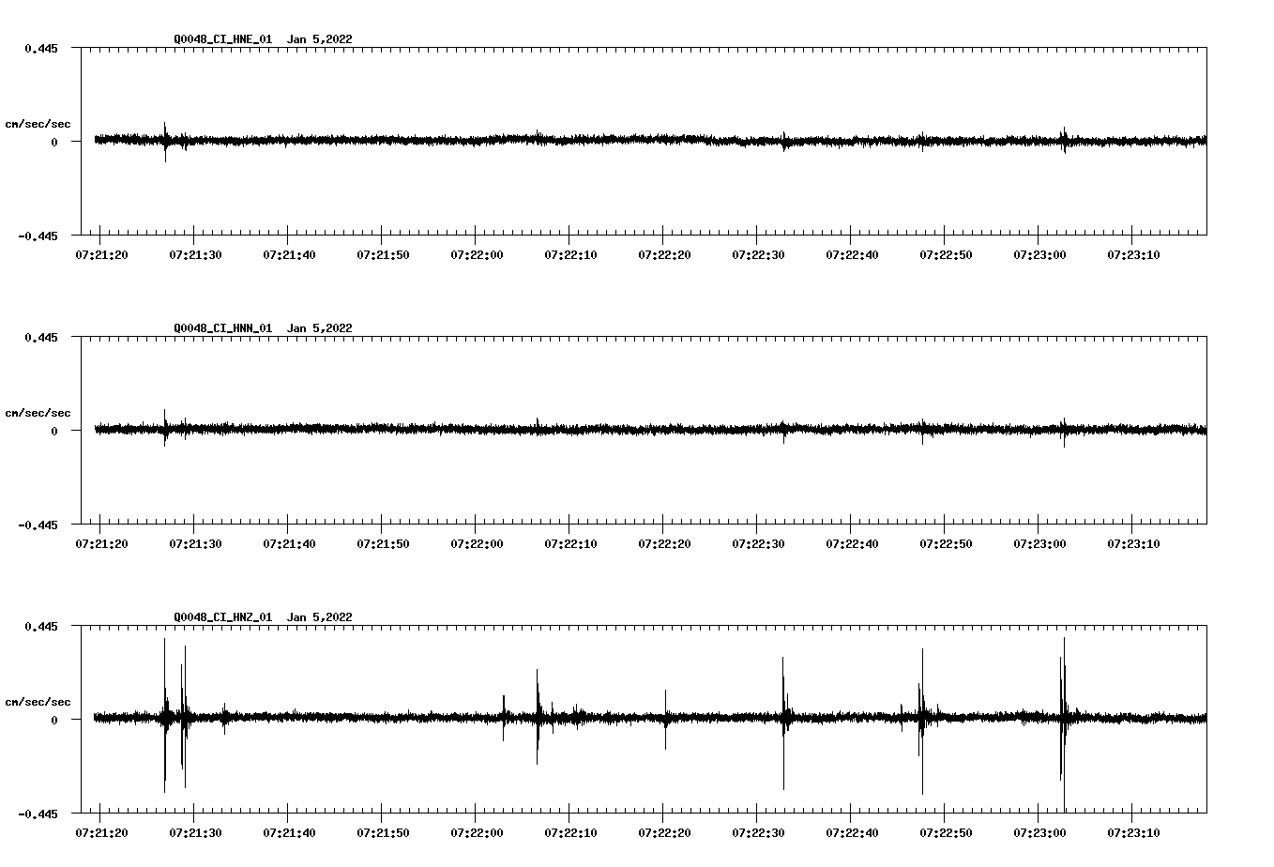Click the Q0048_CI_HNN_01 channel title
This screenshot has width=1274, height=867.
(223, 328)
